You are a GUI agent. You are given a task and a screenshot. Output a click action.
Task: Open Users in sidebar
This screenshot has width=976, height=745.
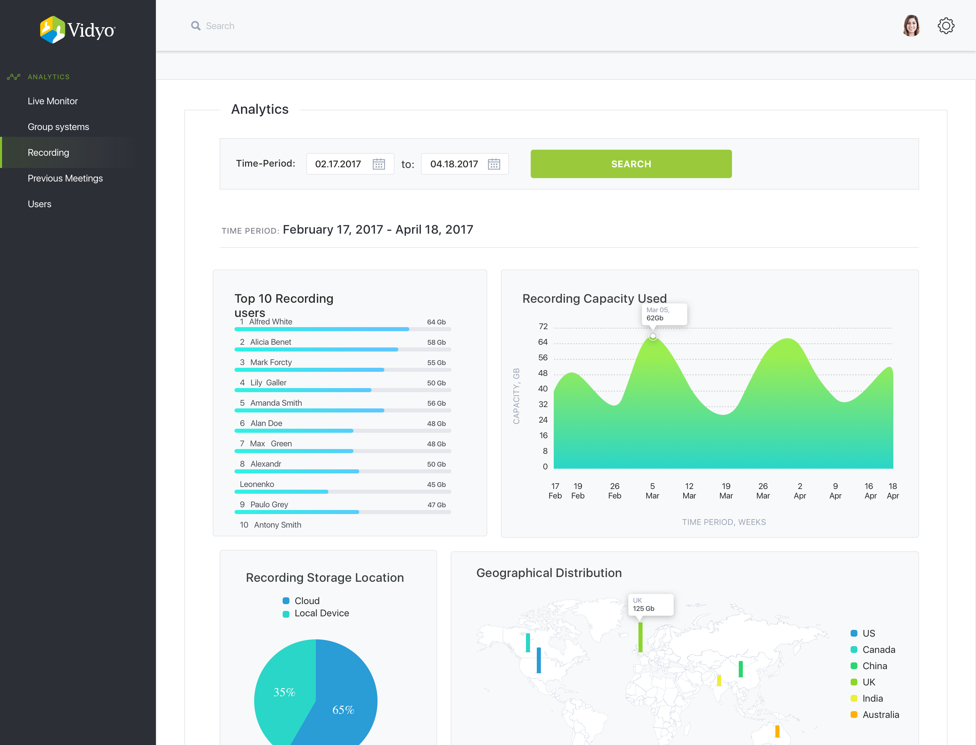[40, 204]
